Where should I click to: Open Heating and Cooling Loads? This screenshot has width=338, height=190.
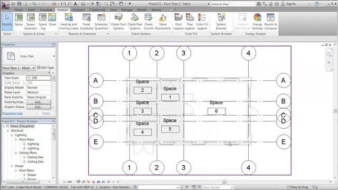69,22
